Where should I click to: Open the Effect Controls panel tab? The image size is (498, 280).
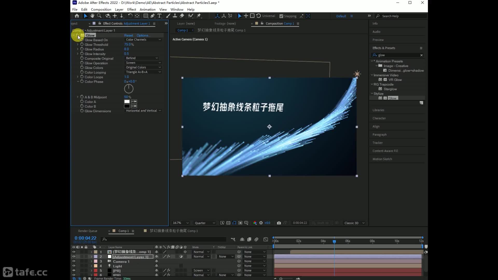pyautogui.click(x=127, y=23)
